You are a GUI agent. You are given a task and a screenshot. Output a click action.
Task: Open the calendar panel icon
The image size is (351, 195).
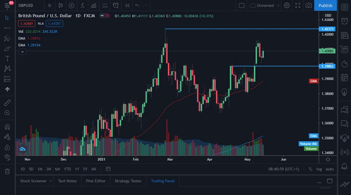pyautogui.click(x=344, y=77)
